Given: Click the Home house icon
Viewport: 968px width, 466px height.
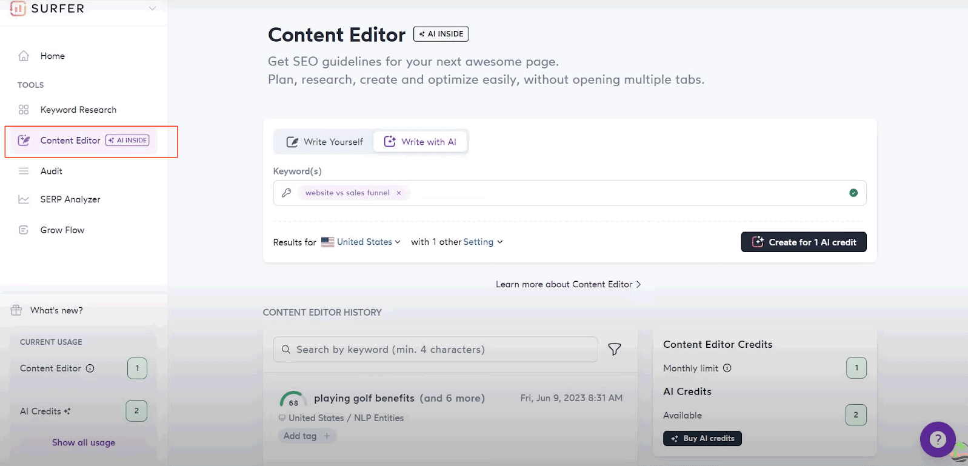Looking at the screenshot, I should (24, 56).
